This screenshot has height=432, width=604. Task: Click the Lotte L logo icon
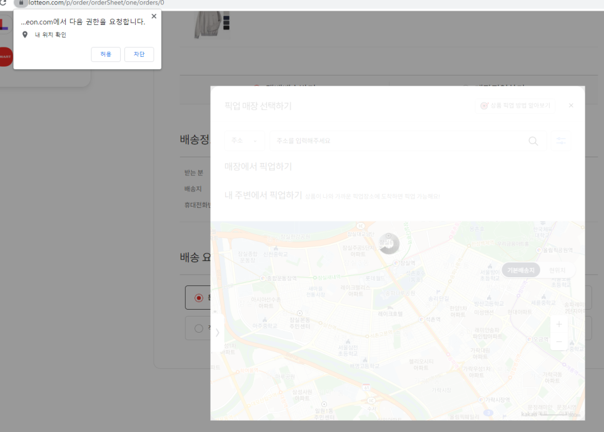pos(4,24)
